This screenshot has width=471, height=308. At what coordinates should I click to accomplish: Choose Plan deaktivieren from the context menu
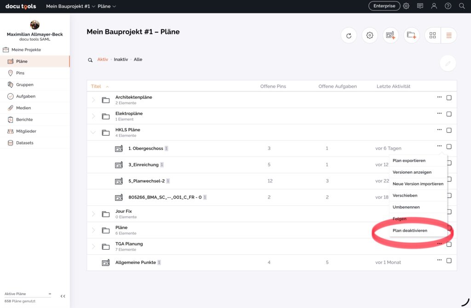pos(410,230)
